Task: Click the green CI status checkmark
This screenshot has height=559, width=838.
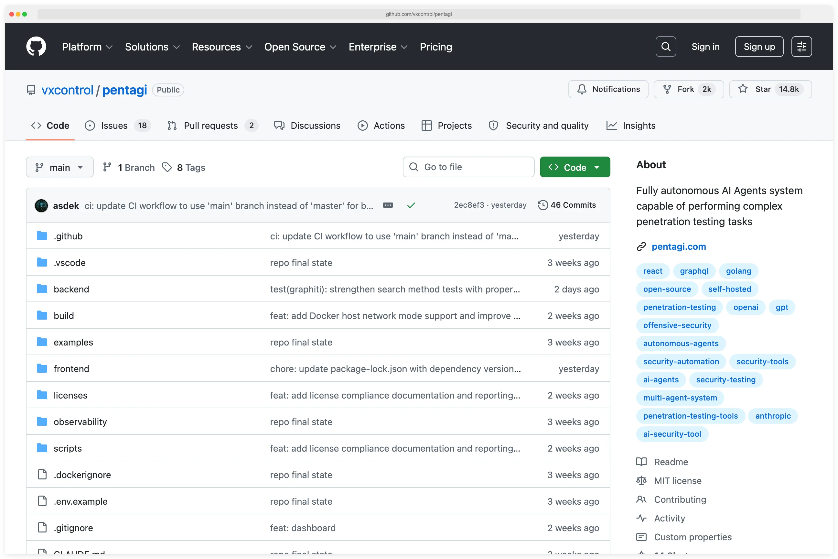Action: point(411,205)
